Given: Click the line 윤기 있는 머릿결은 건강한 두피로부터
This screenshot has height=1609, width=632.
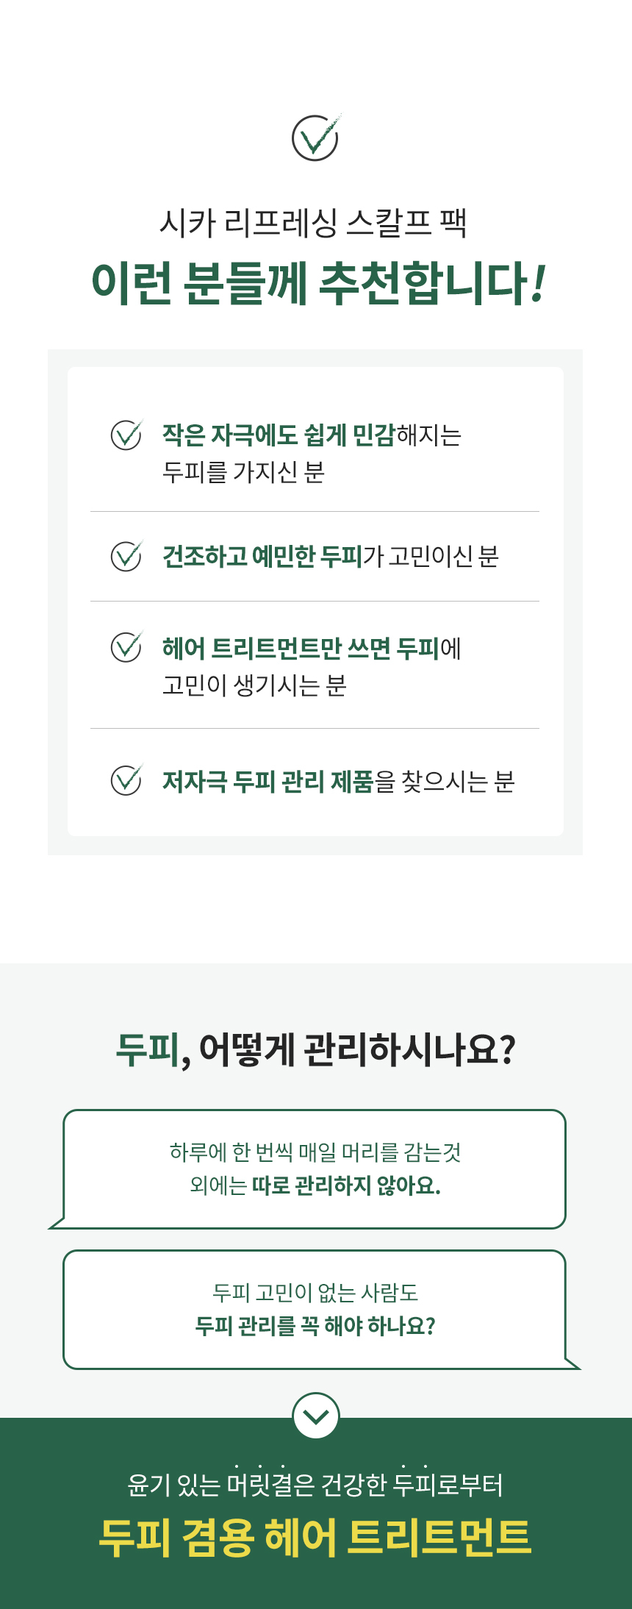Looking at the screenshot, I should 315,1485.
